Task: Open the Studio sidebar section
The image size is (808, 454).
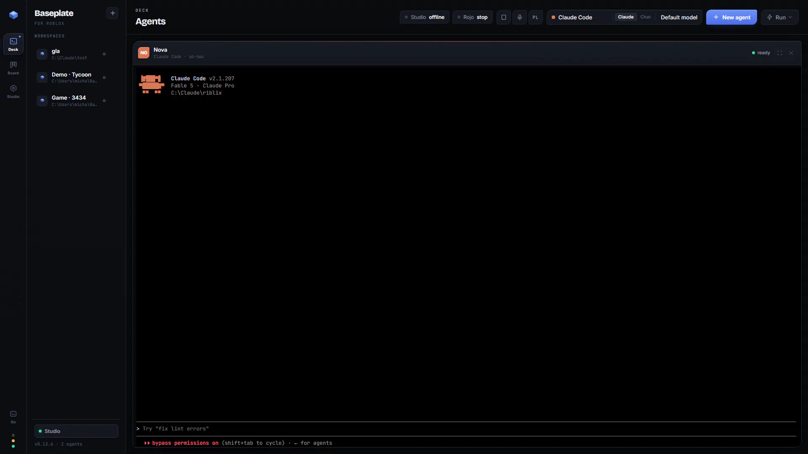Action: pyautogui.click(x=13, y=91)
